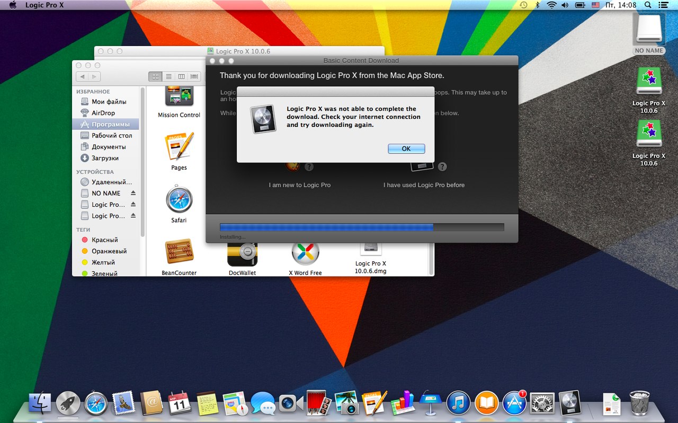The image size is (678, 423).
Task: Select I have used Logic Pro before
Action: point(424,185)
